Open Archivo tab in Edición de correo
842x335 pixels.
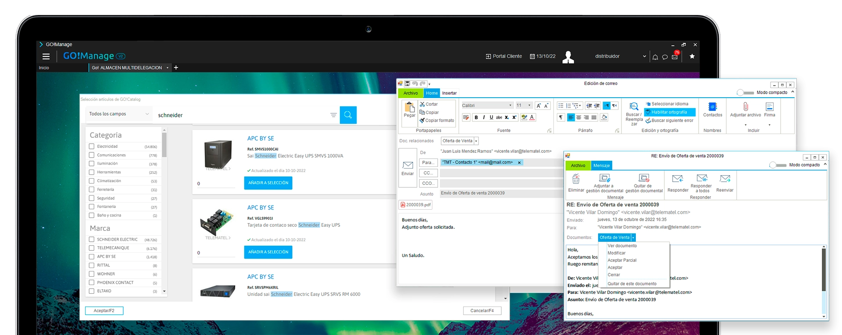pos(410,93)
